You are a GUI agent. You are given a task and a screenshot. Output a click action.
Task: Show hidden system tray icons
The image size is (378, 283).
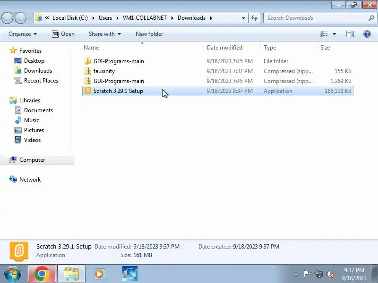(x=296, y=274)
